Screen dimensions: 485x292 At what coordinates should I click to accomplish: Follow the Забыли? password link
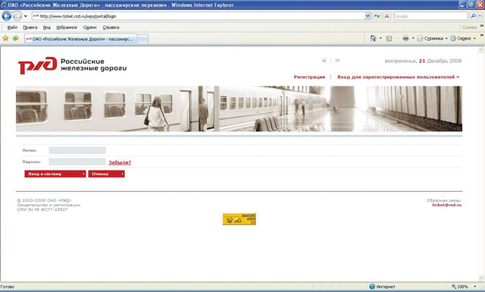pyautogui.click(x=120, y=162)
